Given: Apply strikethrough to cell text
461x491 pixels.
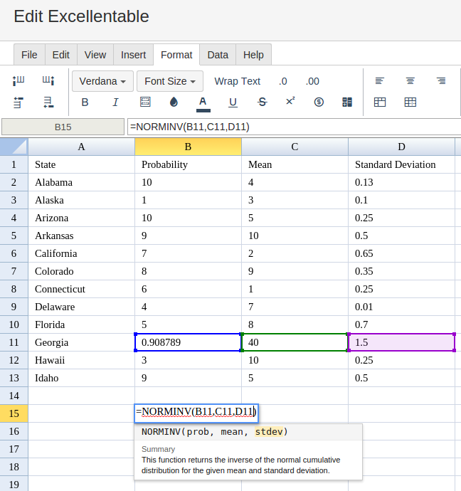Looking at the screenshot, I should [262, 102].
